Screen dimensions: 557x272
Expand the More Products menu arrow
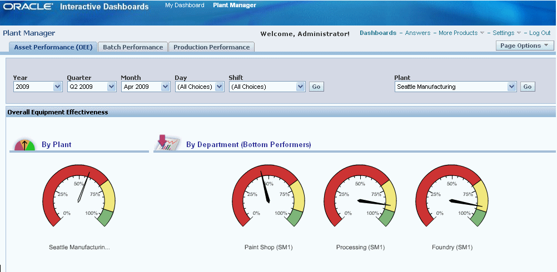(482, 33)
